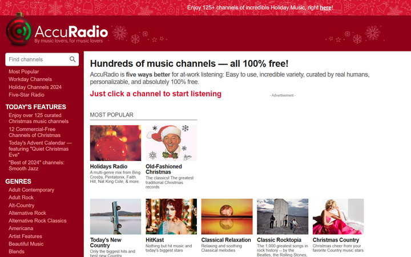Viewport: 411px width, 257px height.
Task: Select Beautiful Music genre
Action: pos(26,244)
